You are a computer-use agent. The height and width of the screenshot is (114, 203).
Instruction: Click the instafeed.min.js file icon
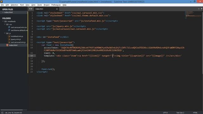9,36
